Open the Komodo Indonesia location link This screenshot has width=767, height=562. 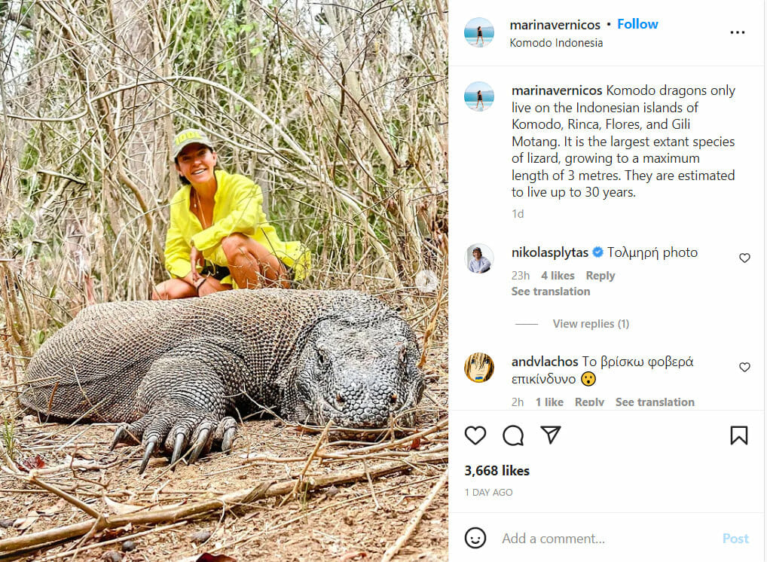(556, 43)
